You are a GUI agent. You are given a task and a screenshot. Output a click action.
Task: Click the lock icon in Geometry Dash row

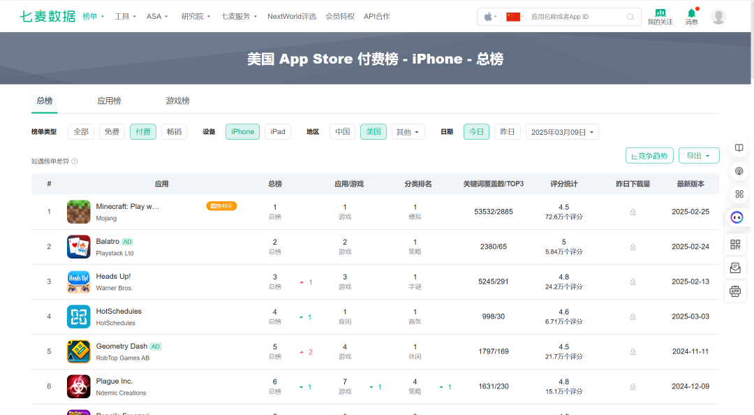point(633,351)
